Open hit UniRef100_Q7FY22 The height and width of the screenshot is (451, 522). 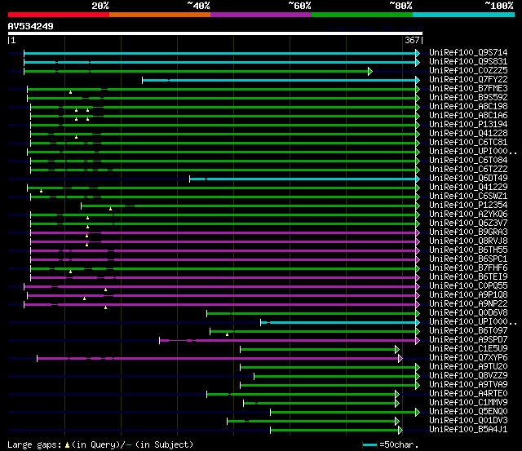coord(468,80)
